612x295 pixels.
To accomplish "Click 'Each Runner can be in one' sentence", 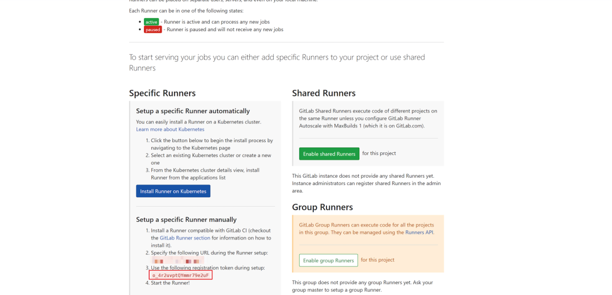I will [186, 11].
